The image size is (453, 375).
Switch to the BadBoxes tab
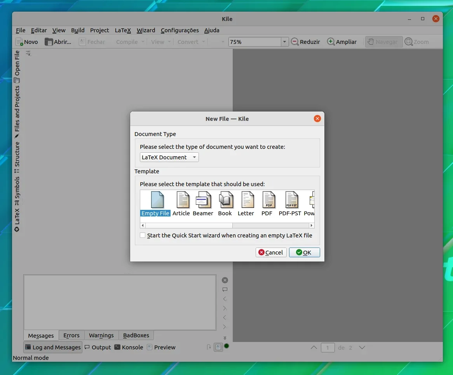pos(136,335)
